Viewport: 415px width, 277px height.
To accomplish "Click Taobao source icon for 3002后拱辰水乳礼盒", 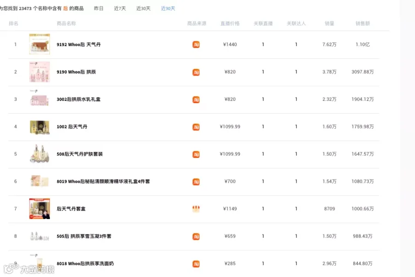I will point(196,99).
